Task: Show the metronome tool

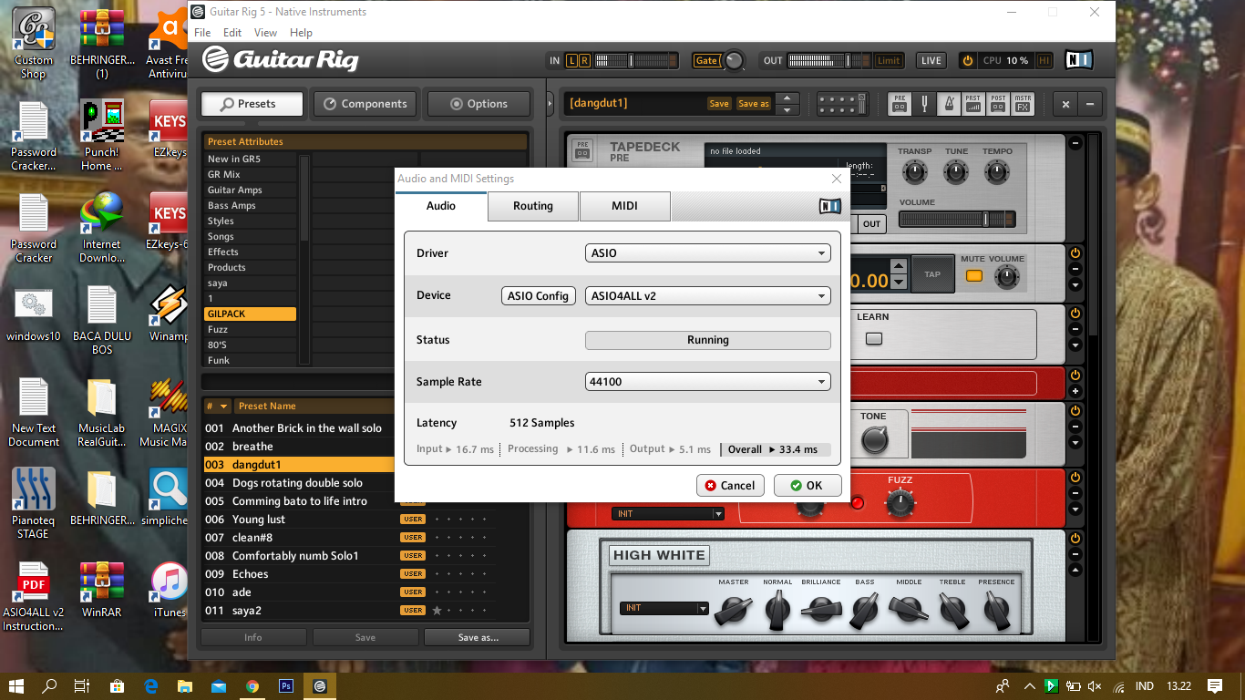Action: (x=949, y=103)
